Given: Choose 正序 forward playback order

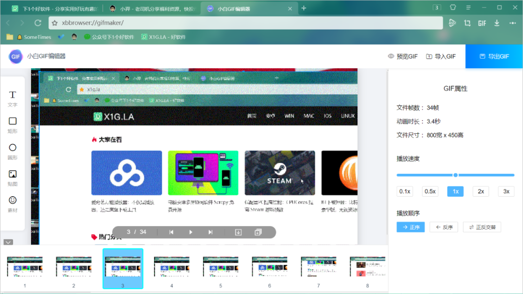Looking at the screenshot, I should 411,227.
